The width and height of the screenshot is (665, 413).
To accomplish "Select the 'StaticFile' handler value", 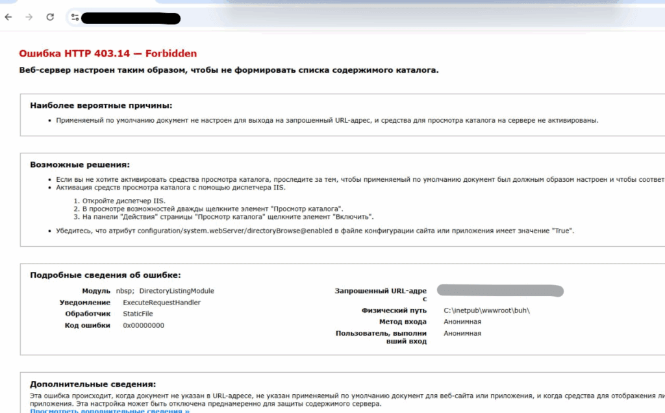I will tap(138, 314).
